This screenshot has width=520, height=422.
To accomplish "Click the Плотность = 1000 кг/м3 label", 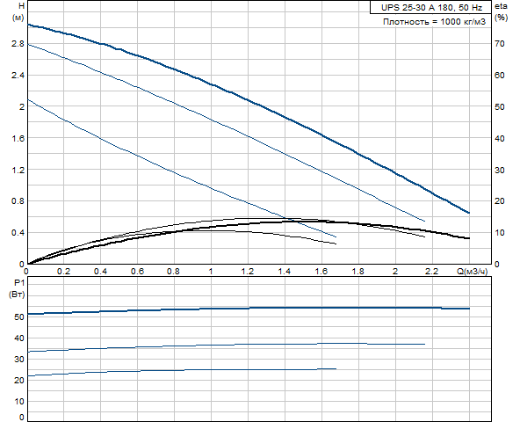I will [x=434, y=22].
